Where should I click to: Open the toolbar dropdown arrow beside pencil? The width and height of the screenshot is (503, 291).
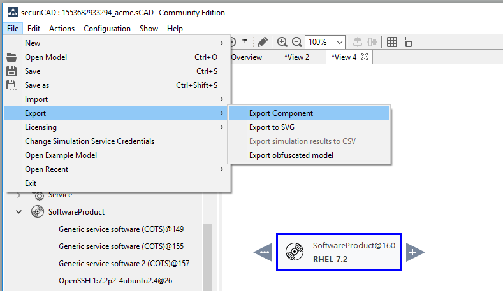coord(245,41)
